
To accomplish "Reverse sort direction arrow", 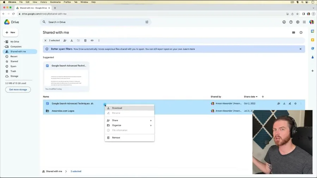I will [263, 96].
